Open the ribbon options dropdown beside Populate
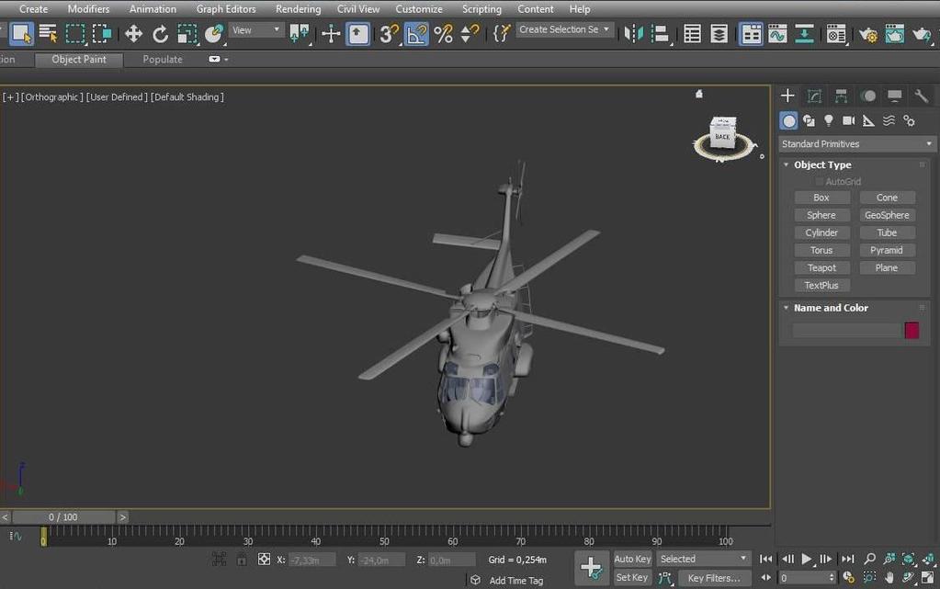 tap(218, 60)
